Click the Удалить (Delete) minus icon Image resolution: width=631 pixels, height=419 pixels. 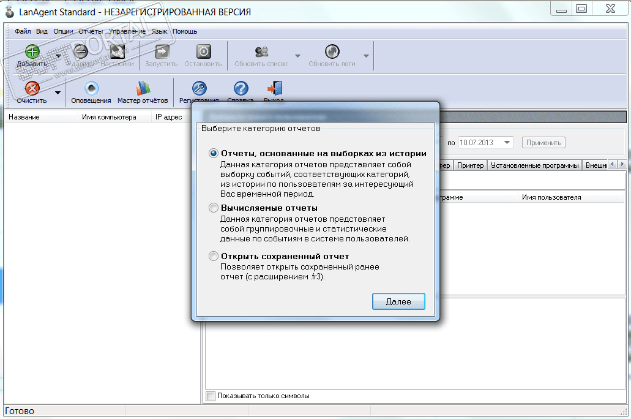coord(81,51)
